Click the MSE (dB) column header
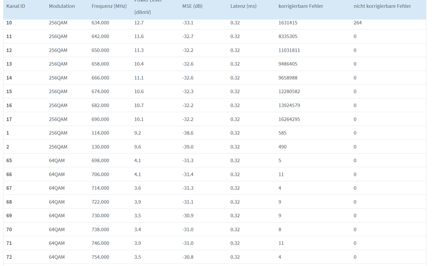432x266 pixels. click(192, 6)
